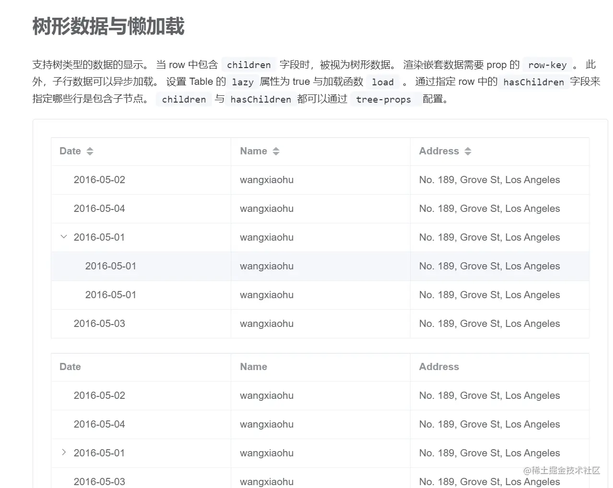
Task: Click the 树形数据与懒加载 heading
Action: [108, 26]
